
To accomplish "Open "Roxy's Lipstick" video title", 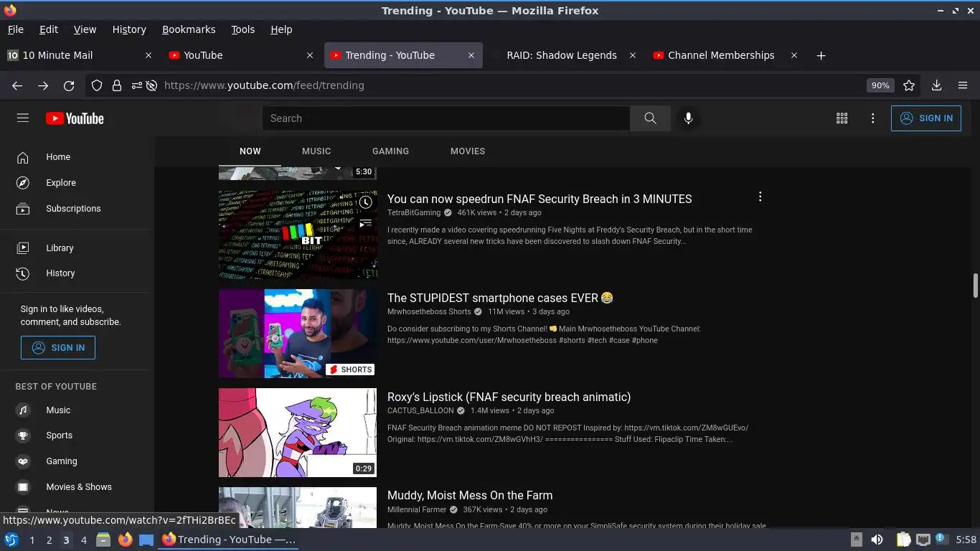I will tap(509, 397).
